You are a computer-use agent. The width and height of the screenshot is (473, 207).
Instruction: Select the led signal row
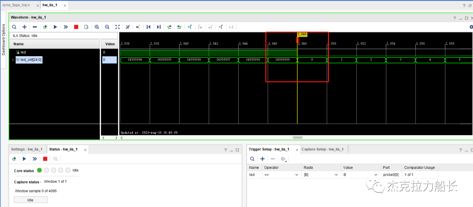(x=54, y=52)
